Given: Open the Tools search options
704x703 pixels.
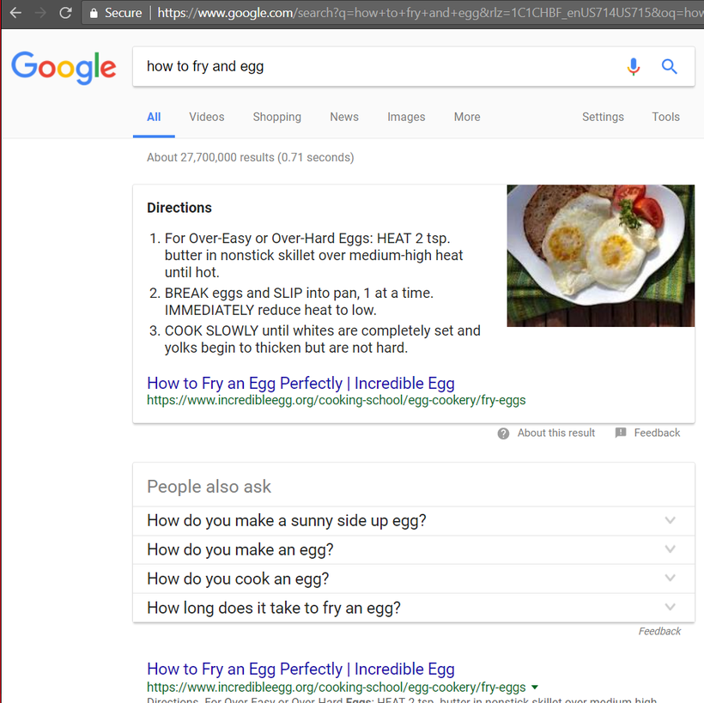Looking at the screenshot, I should coord(665,117).
